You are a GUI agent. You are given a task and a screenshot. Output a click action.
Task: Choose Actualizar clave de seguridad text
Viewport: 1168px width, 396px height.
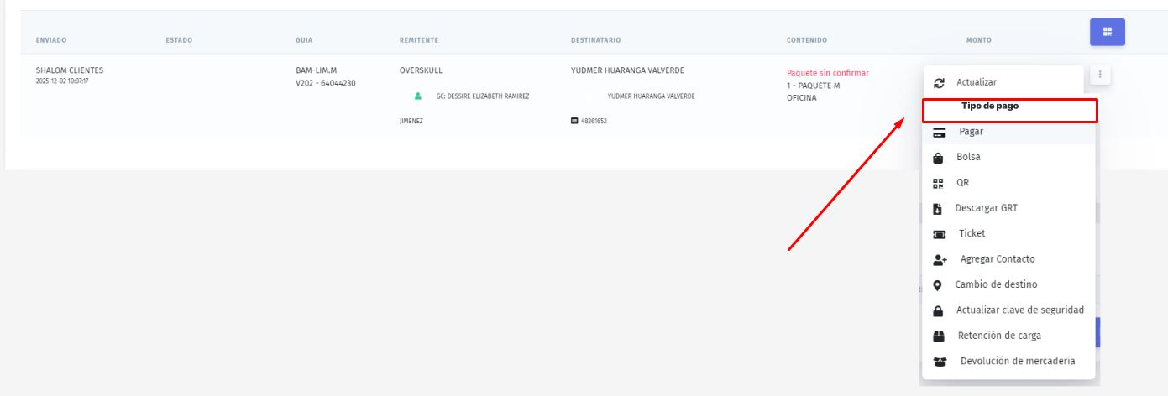coord(1019,310)
